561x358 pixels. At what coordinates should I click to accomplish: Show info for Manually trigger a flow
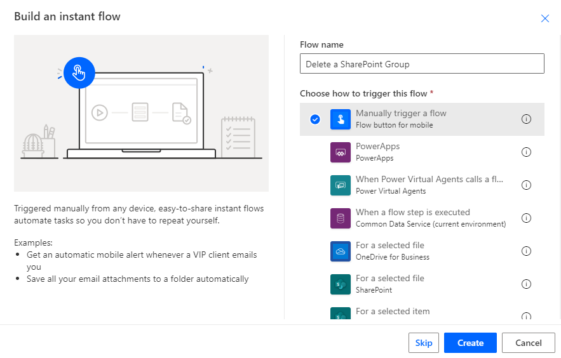pyautogui.click(x=526, y=119)
